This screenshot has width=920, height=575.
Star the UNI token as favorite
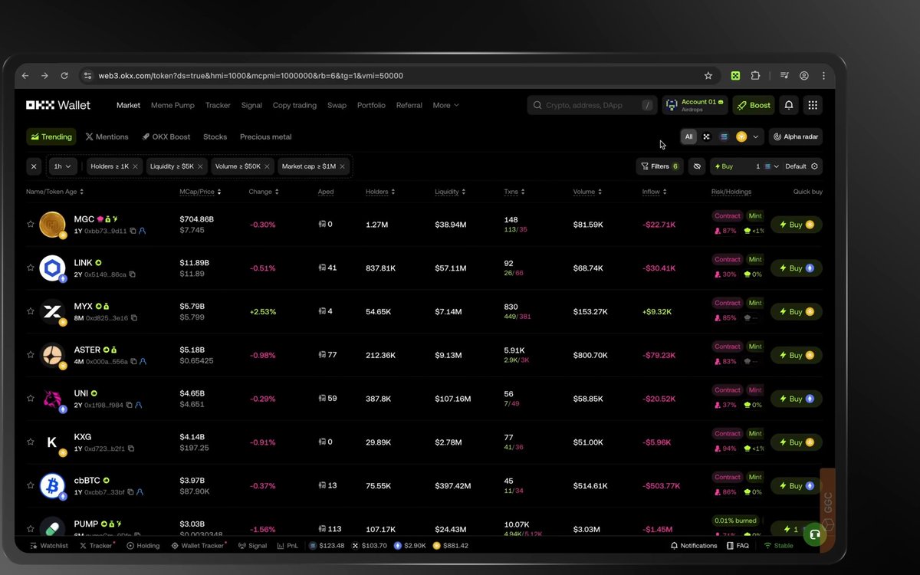31,399
